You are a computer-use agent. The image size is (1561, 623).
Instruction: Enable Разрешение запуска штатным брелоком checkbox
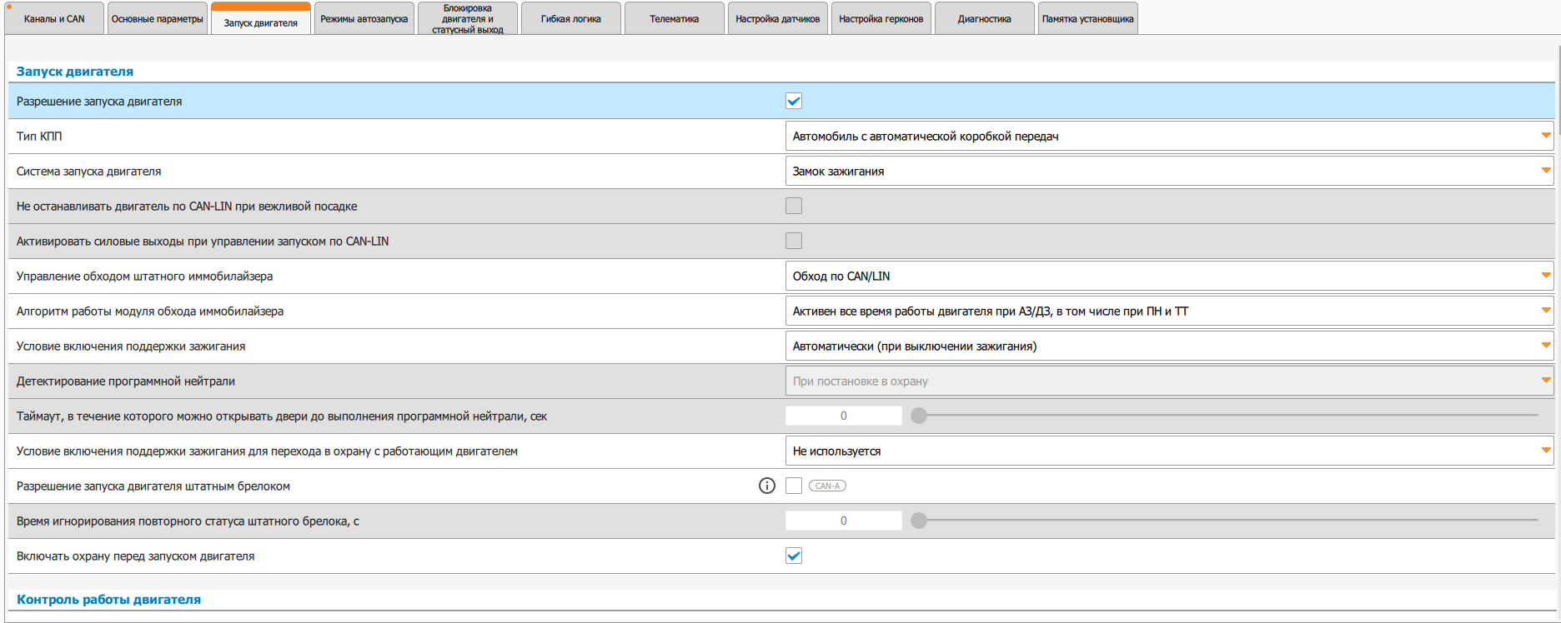tap(794, 486)
